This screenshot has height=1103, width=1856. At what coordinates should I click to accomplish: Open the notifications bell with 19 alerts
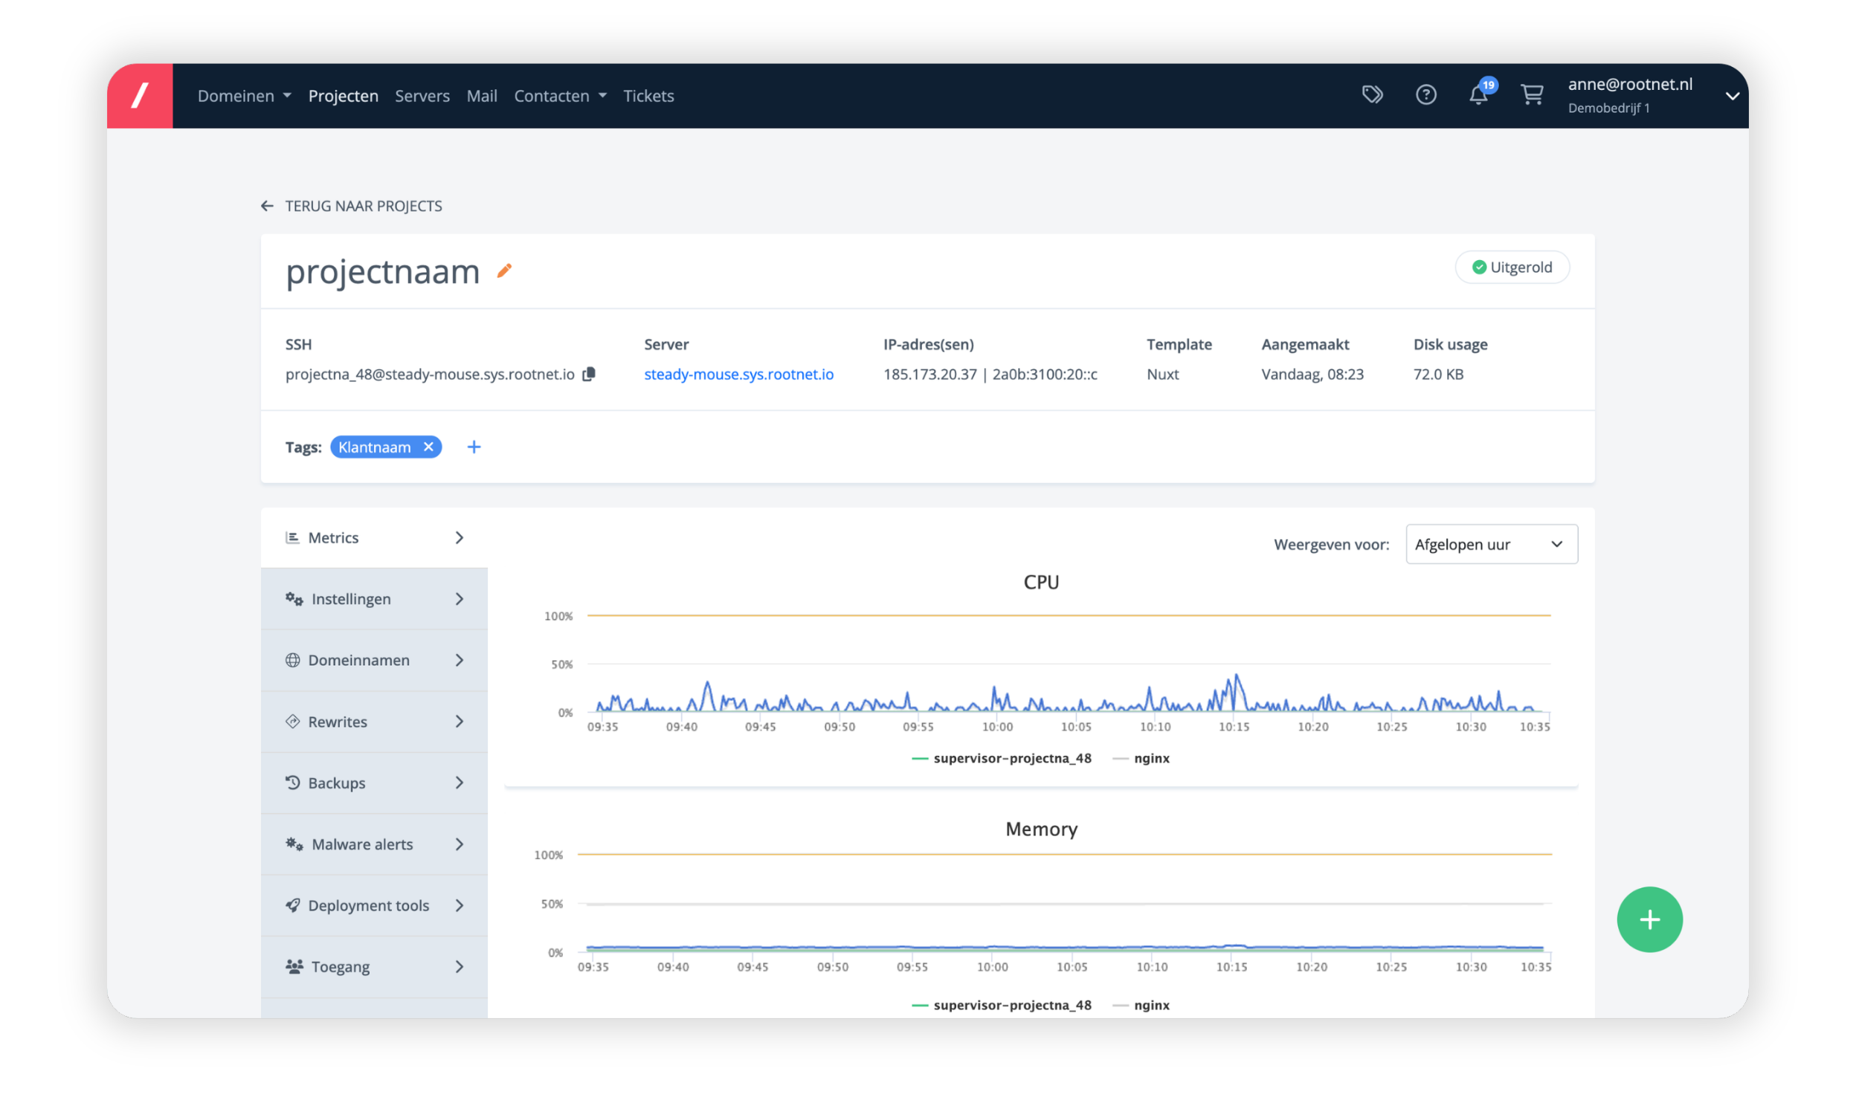(1479, 95)
